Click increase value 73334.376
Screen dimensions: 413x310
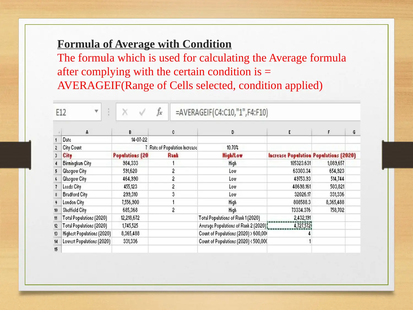[289, 210]
